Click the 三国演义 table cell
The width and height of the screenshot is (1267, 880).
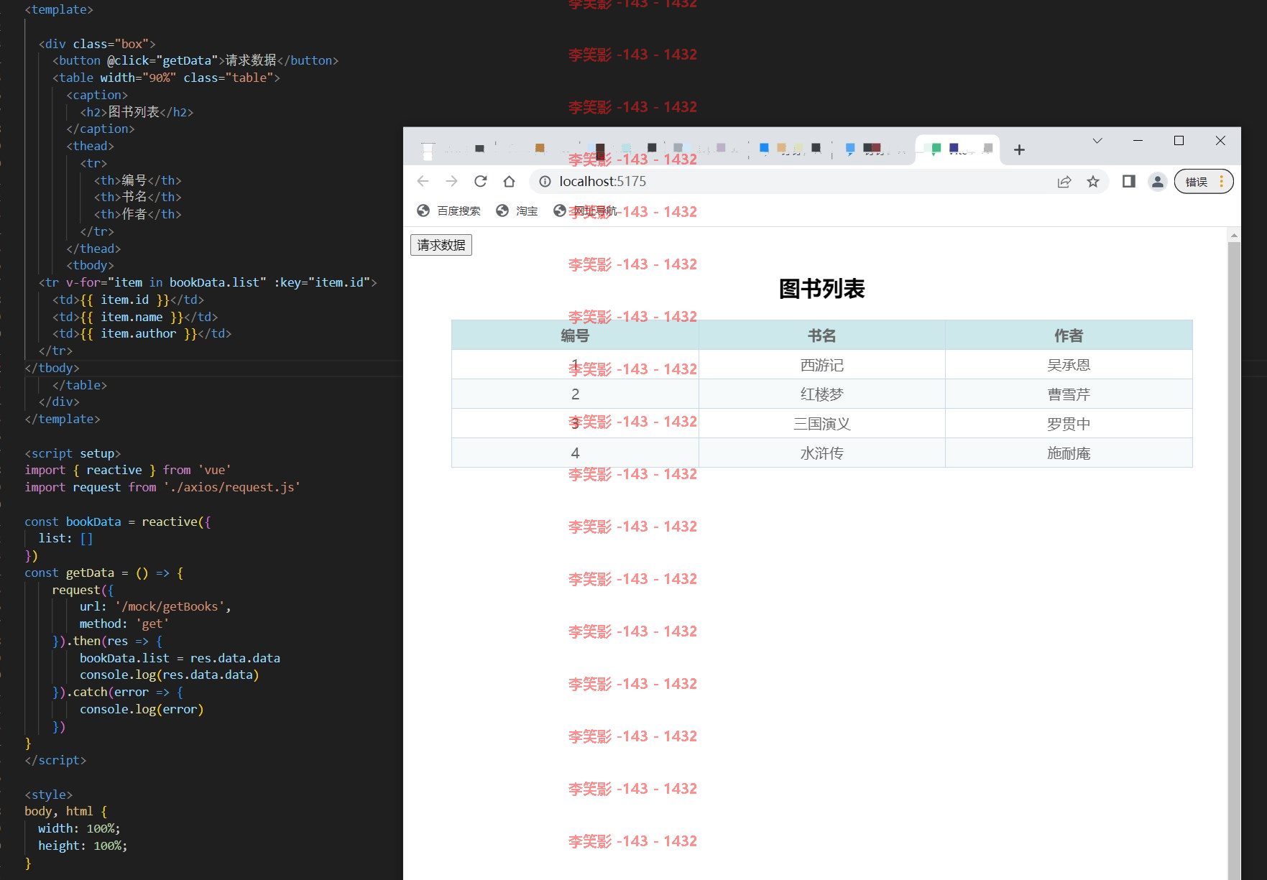(x=821, y=424)
